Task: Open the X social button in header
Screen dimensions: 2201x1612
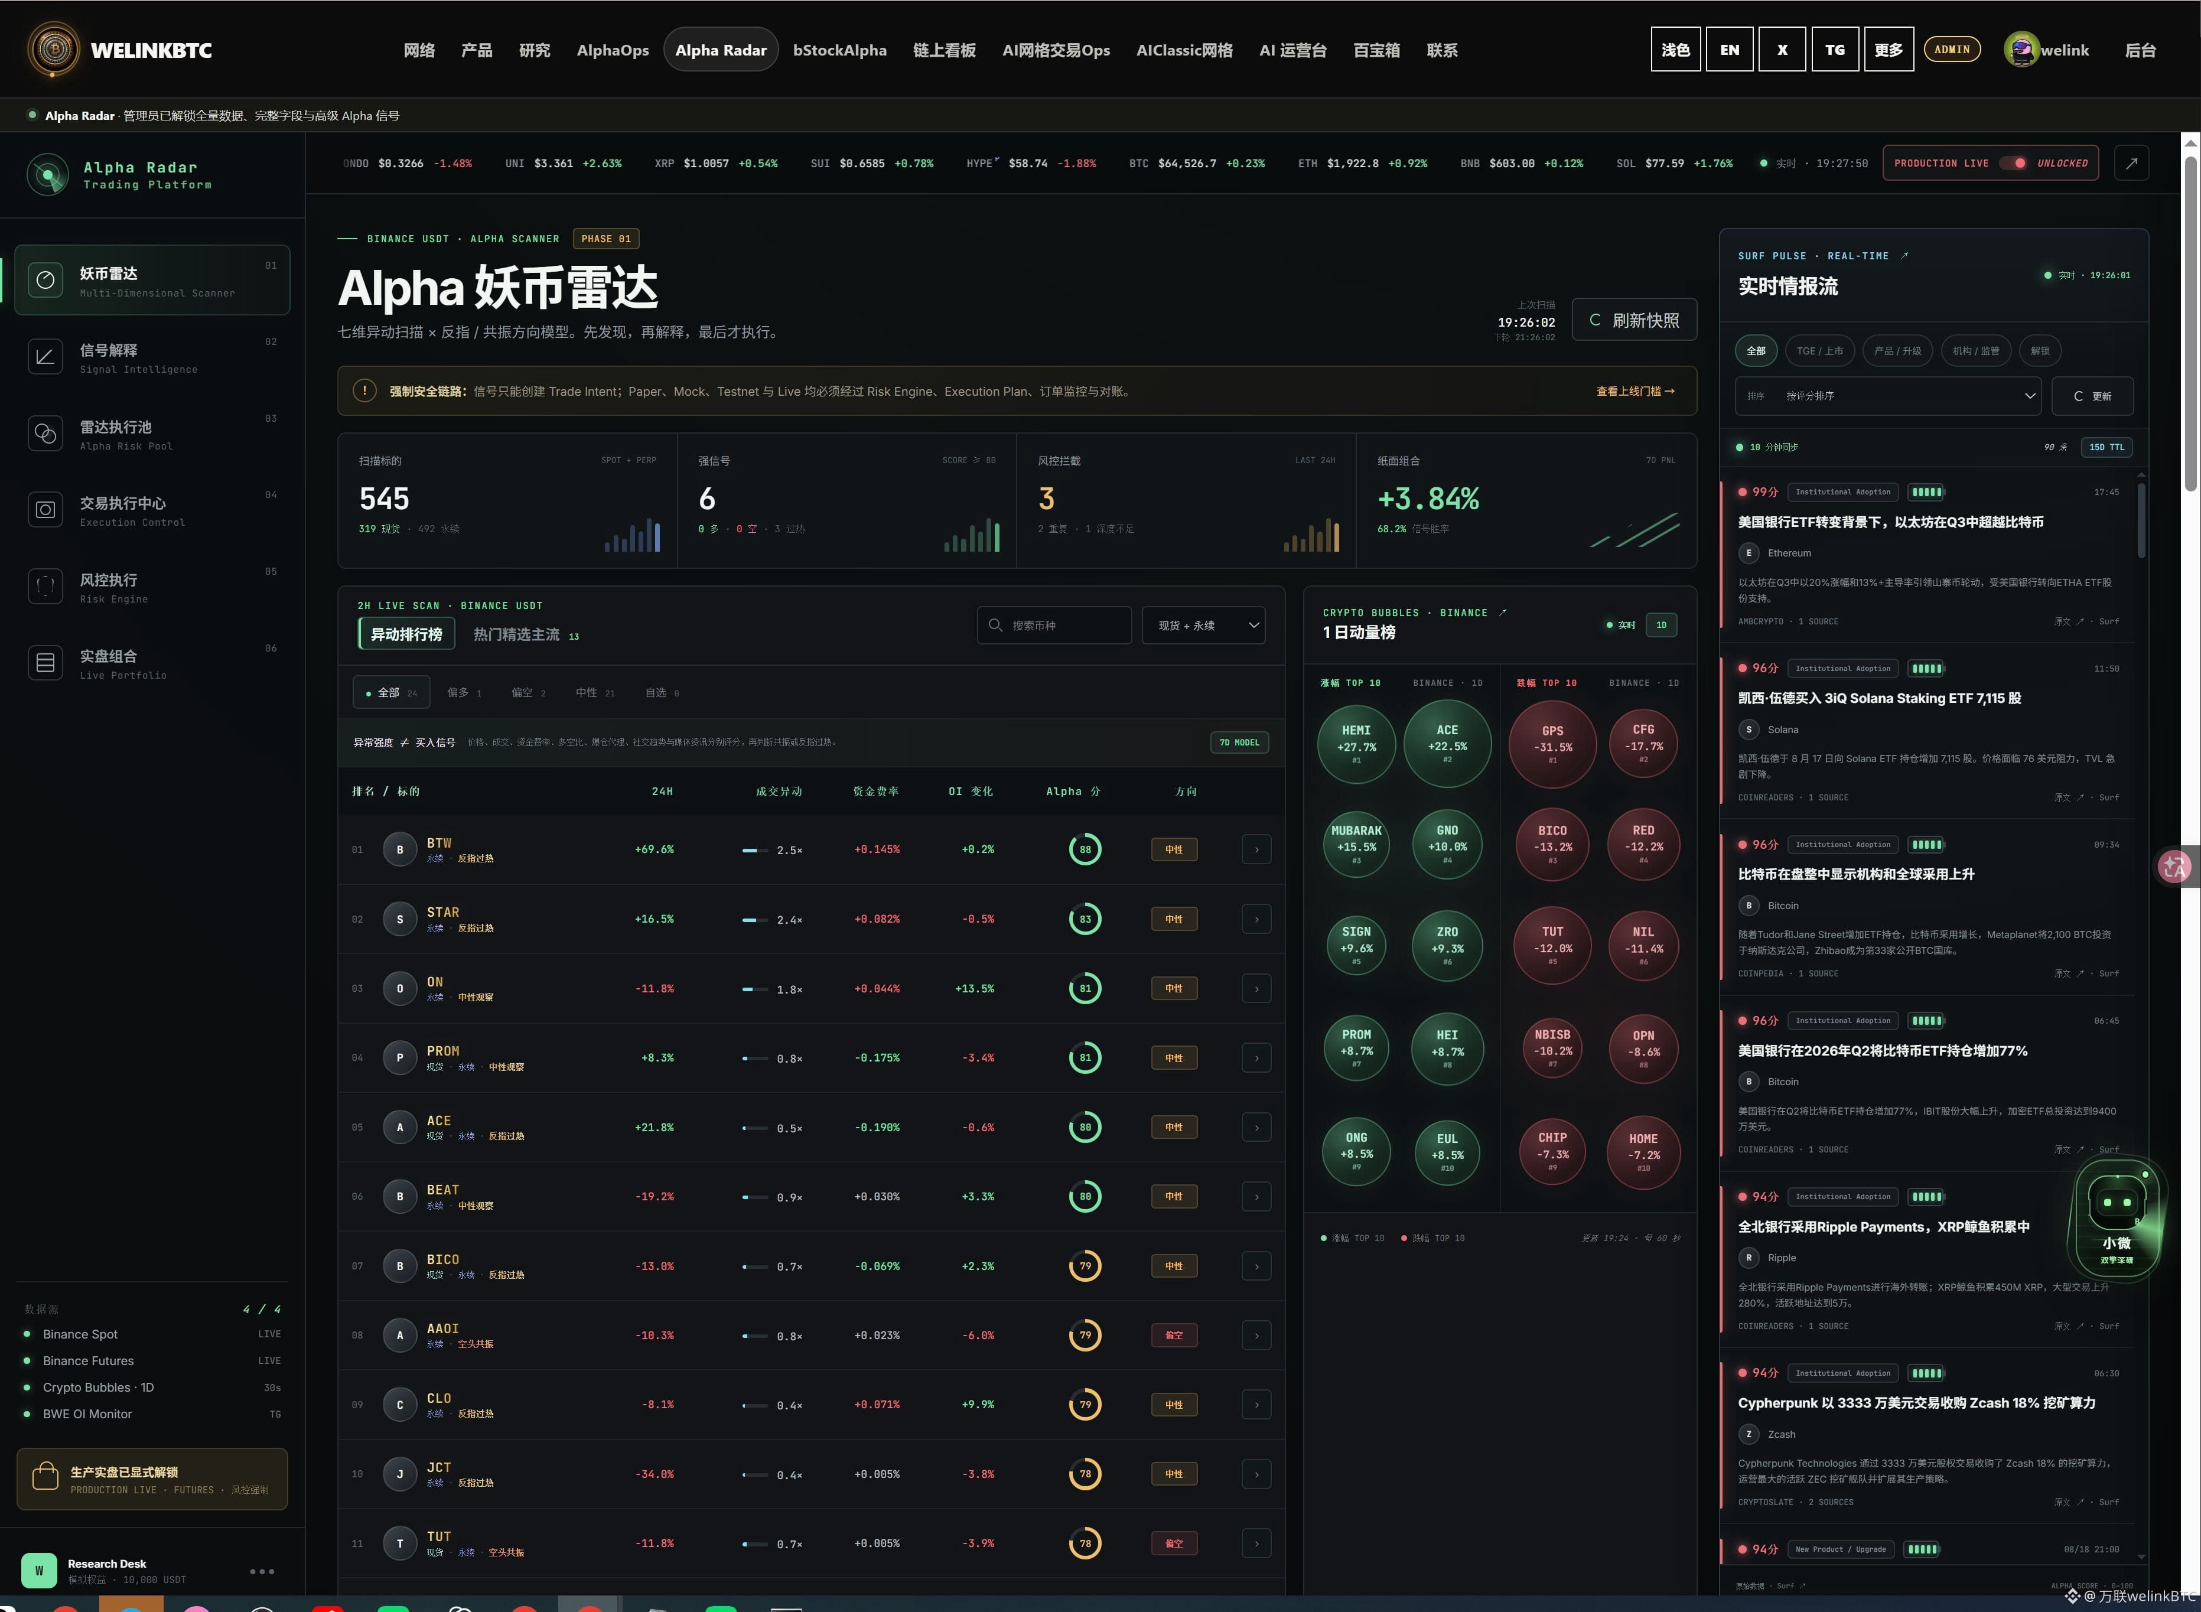Action: (x=1782, y=50)
